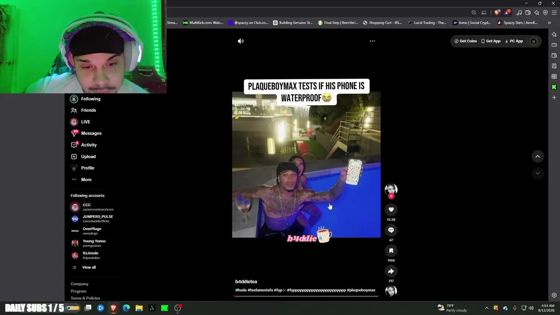Image resolution: width=560 pixels, height=315 pixels.
Task: Click the #huda hashtag
Action: point(241,290)
